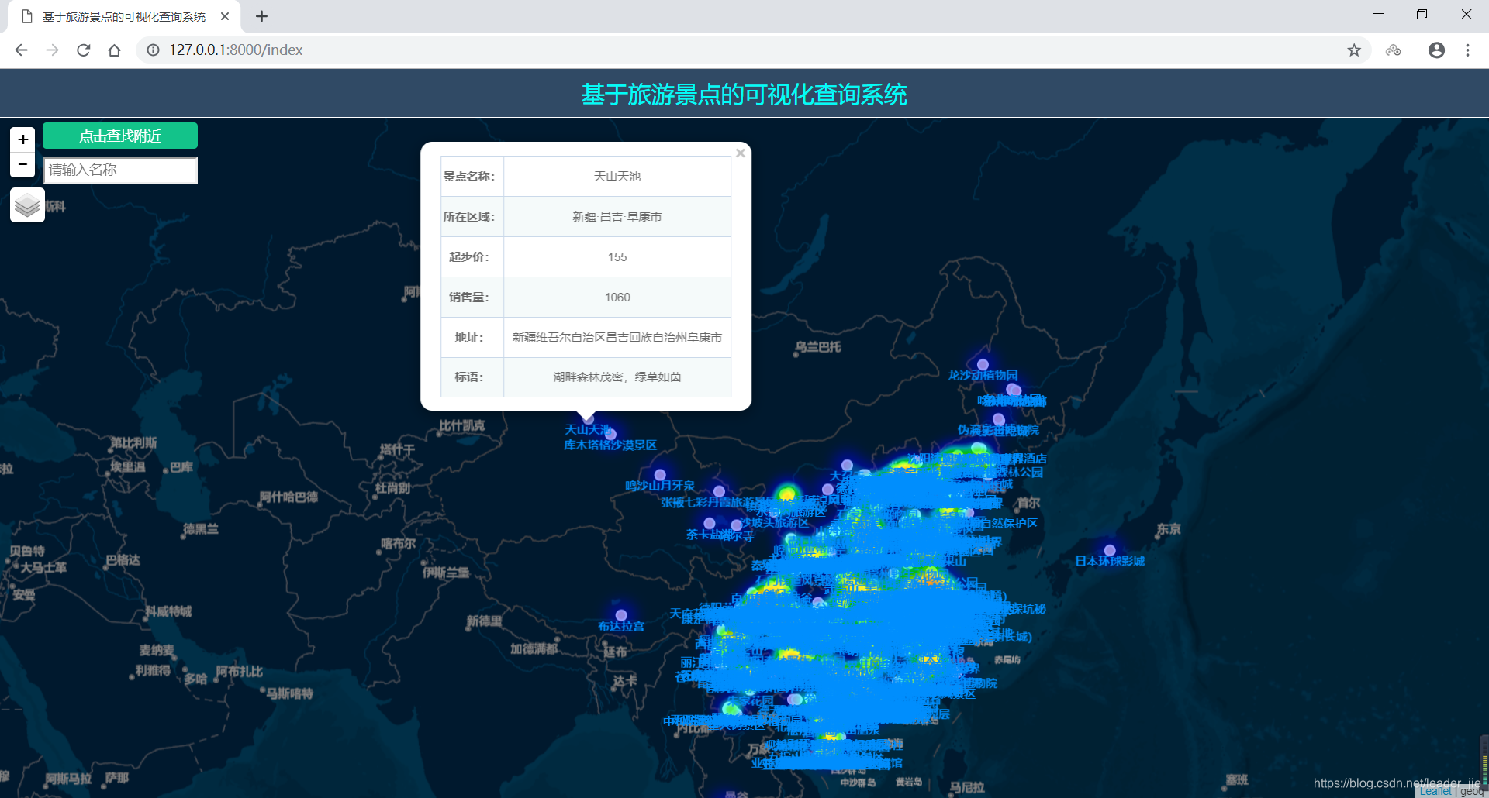
Task: Click the 喀布尔 city label
Action: point(399,544)
